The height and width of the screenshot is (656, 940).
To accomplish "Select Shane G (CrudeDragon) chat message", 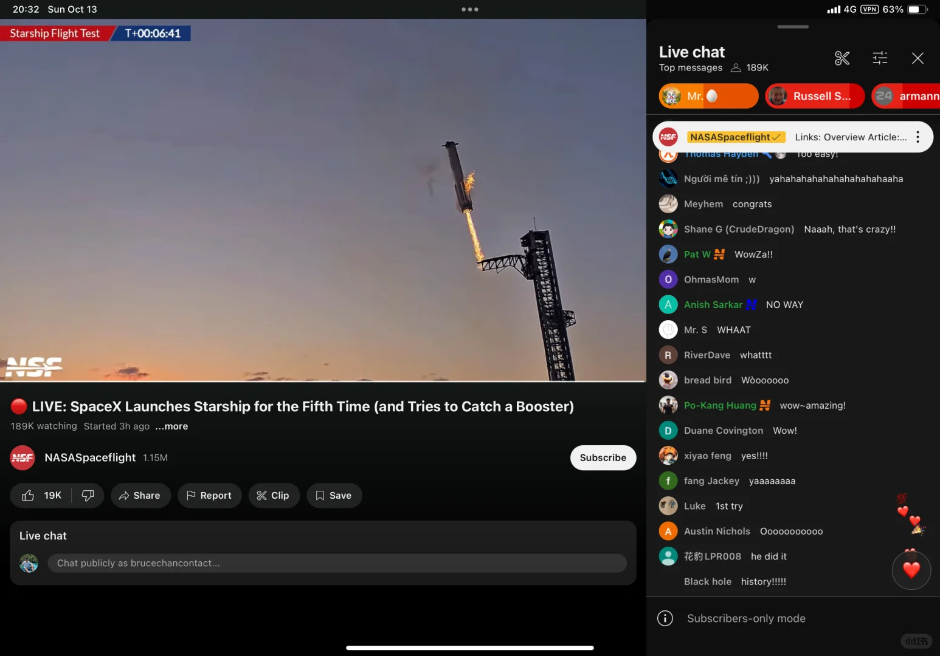I will tap(793, 229).
